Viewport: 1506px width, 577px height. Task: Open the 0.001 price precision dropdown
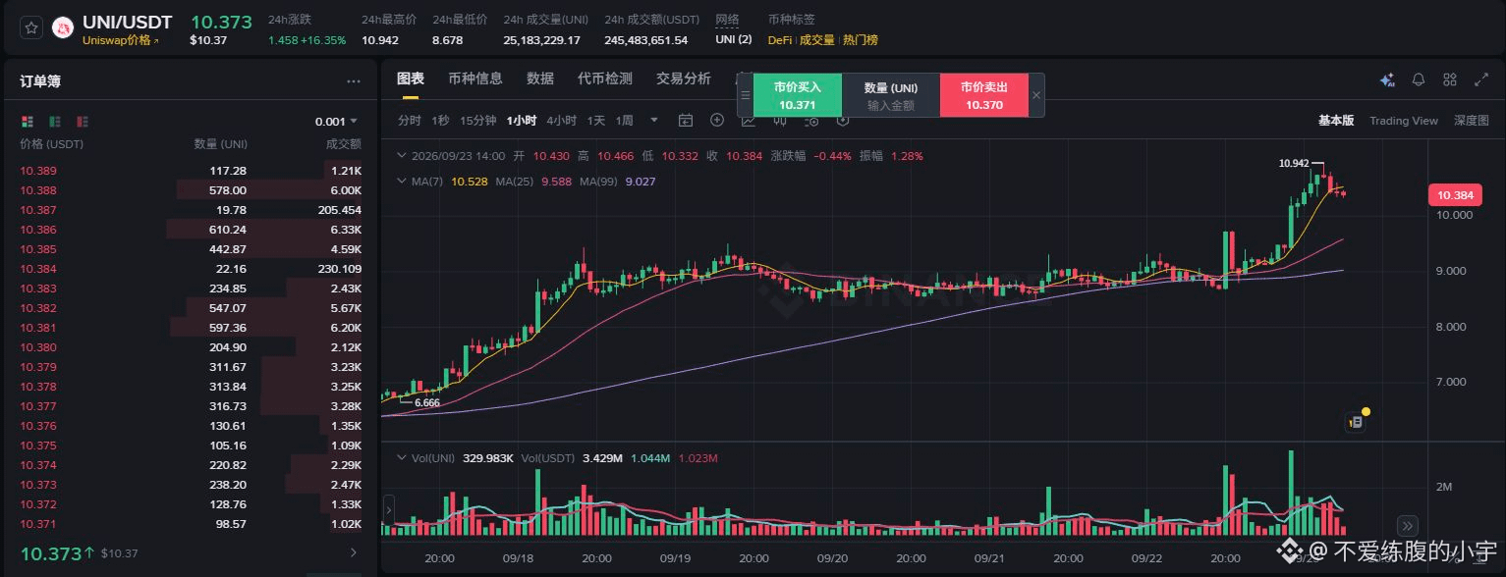[x=336, y=122]
